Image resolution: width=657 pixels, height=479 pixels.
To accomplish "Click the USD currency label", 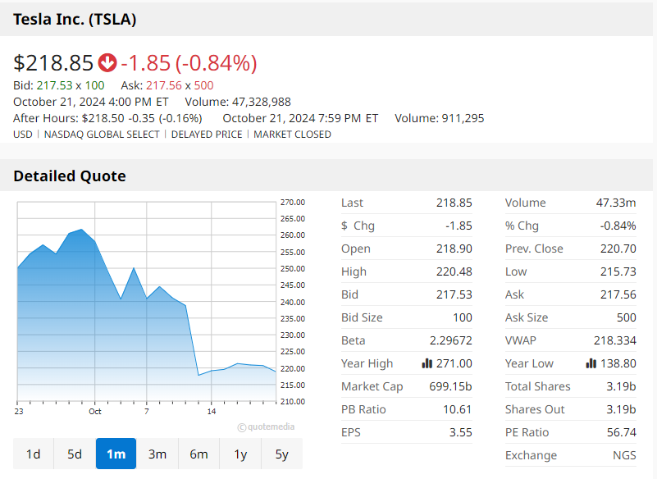I will [23, 135].
